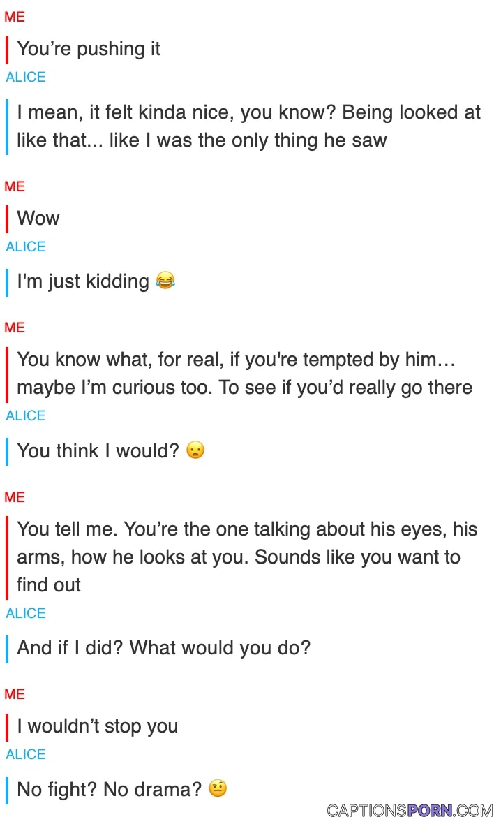501x824 pixels.
Task: Click the worried face emoji after 'You think I would?'
Action: 195,450
